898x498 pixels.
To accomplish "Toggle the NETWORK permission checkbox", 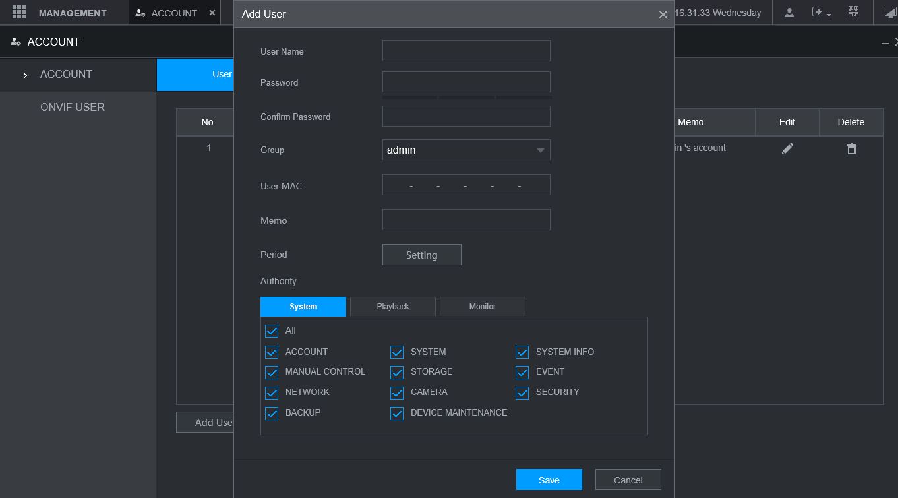I will coord(272,393).
